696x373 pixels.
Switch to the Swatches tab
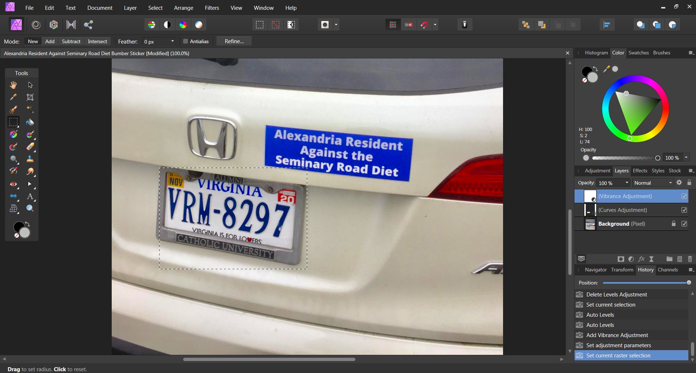click(x=638, y=53)
